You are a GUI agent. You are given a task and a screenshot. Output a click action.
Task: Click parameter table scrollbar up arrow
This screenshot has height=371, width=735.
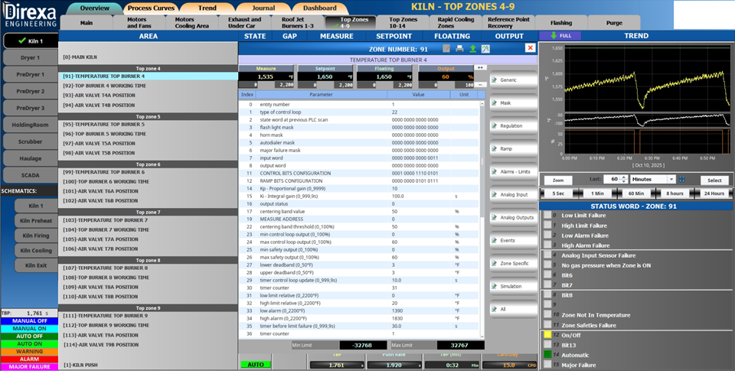click(482, 104)
